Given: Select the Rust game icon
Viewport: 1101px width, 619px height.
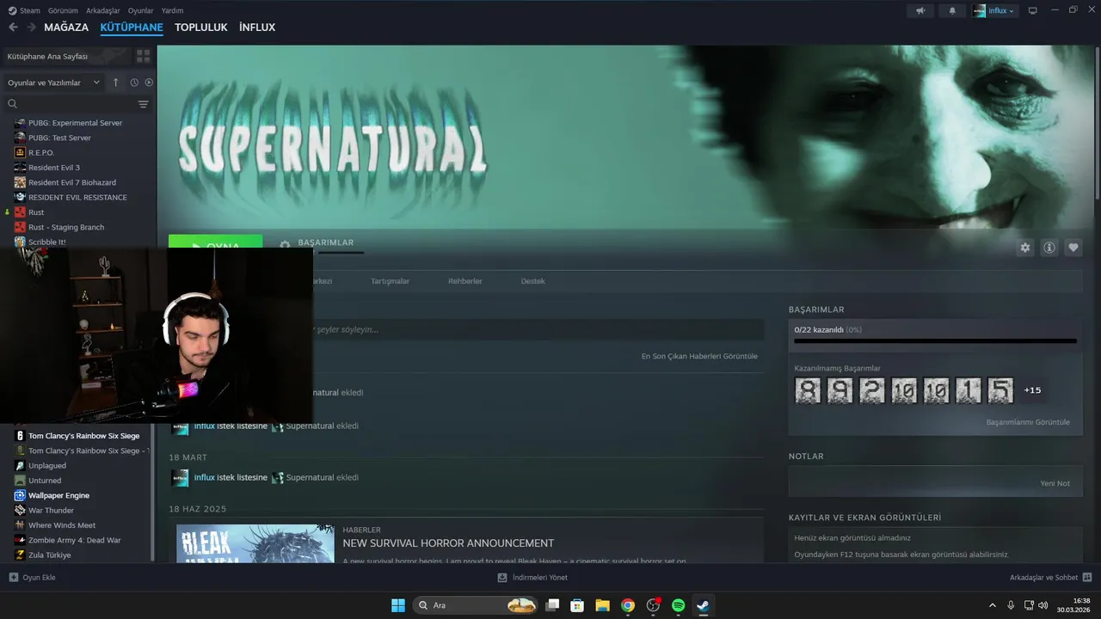Looking at the screenshot, I should [20, 212].
